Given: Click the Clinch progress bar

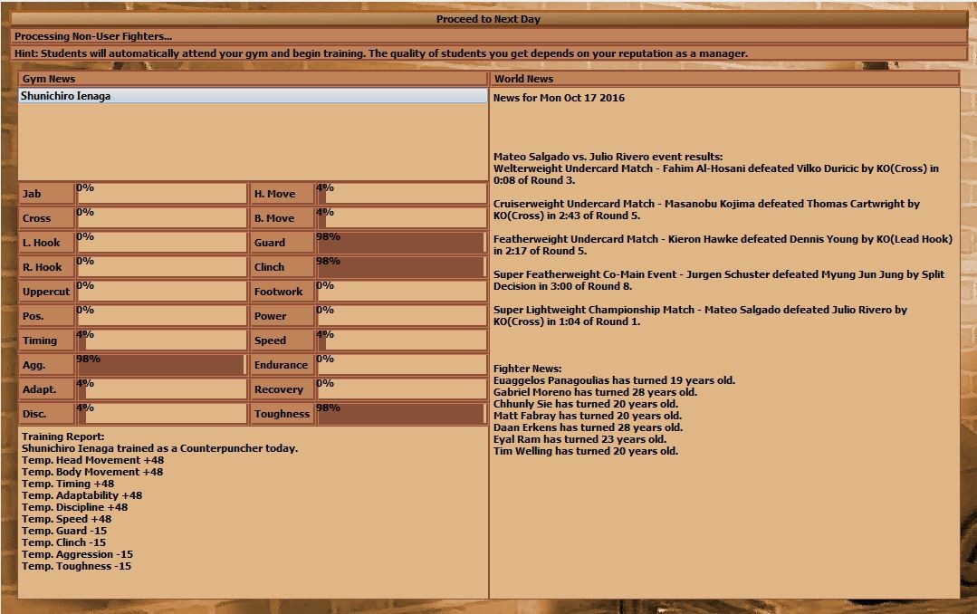Looking at the screenshot, I should [x=400, y=267].
